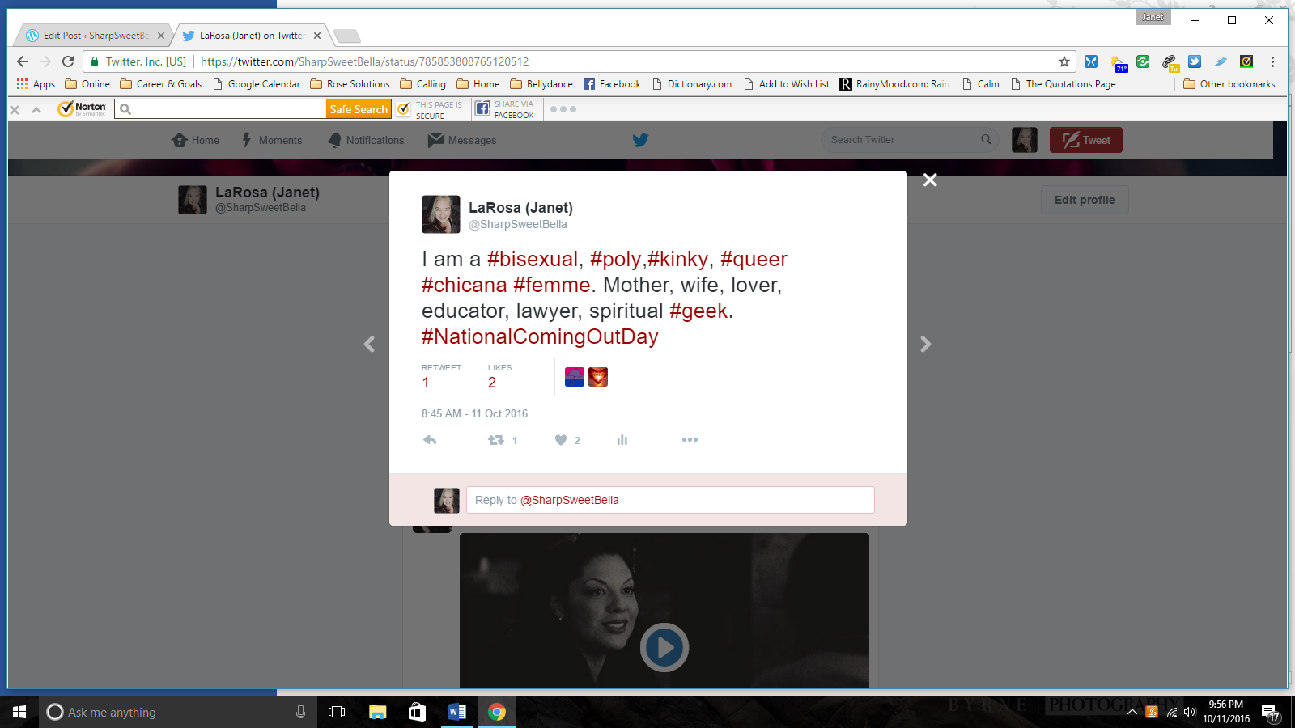
Task: Open the Notifications page on Twitter
Action: click(365, 139)
